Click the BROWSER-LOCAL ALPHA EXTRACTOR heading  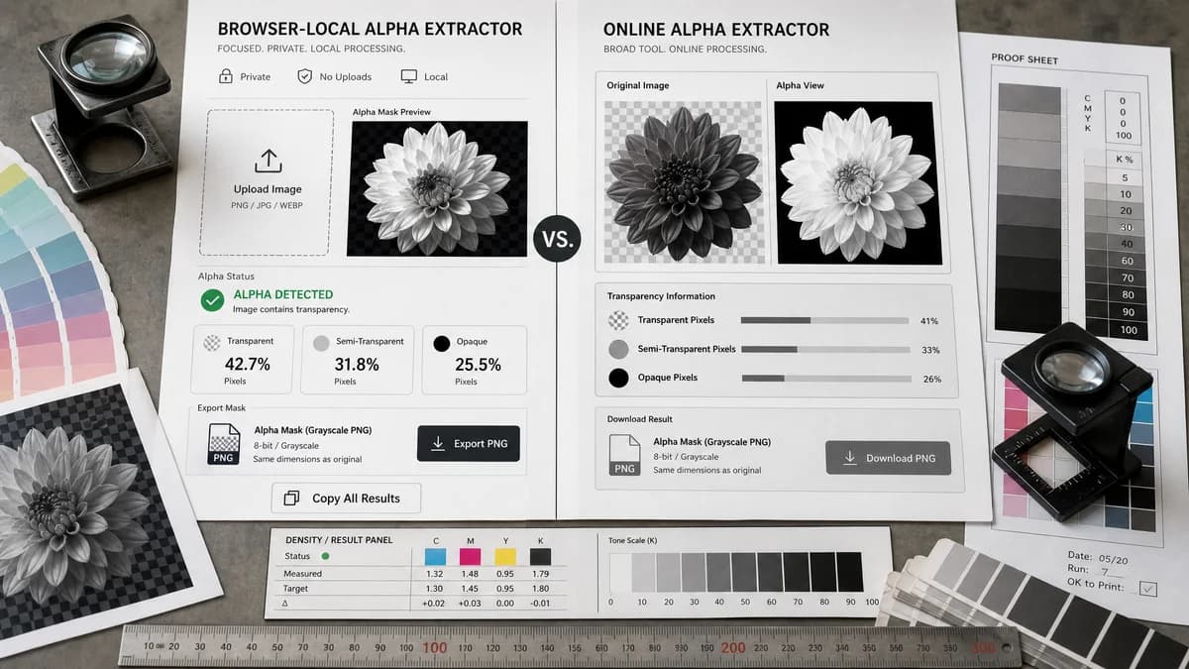[x=370, y=29]
